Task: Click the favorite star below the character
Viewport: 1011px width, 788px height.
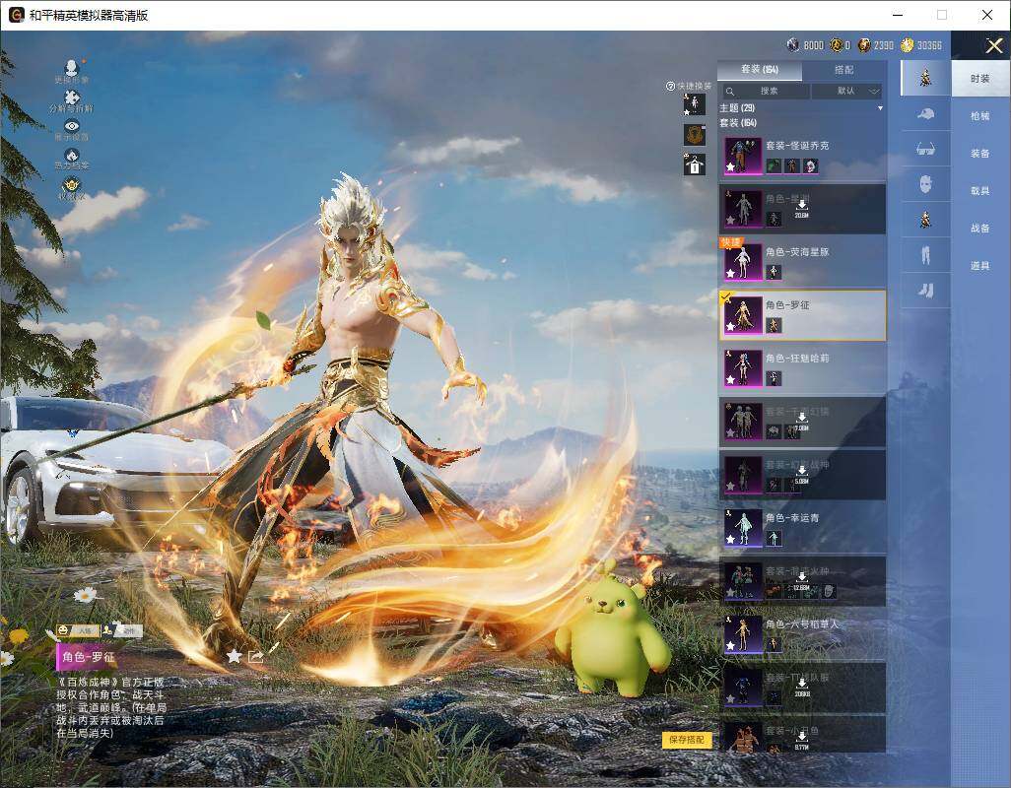Action: coord(235,656)
